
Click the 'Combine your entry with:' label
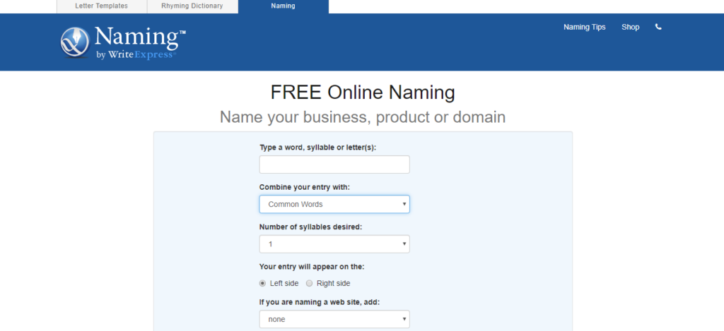pyautogui.click(x=305, y=187)
